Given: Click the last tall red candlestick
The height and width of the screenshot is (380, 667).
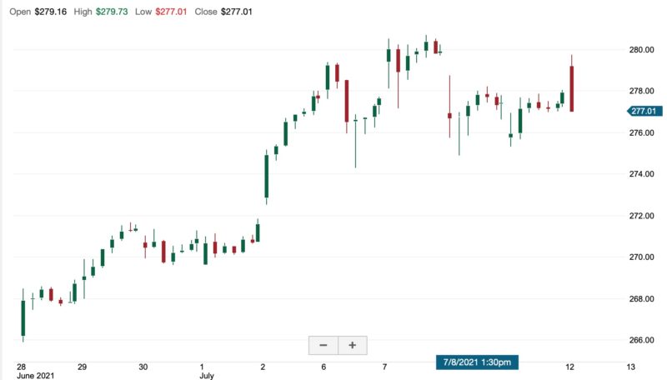Looking at the screenshot, I should [572, 88].
